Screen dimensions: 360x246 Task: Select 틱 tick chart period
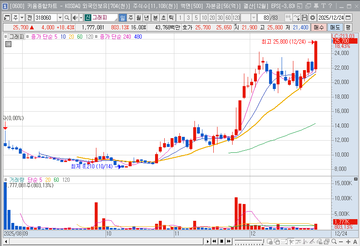point(171,18)
